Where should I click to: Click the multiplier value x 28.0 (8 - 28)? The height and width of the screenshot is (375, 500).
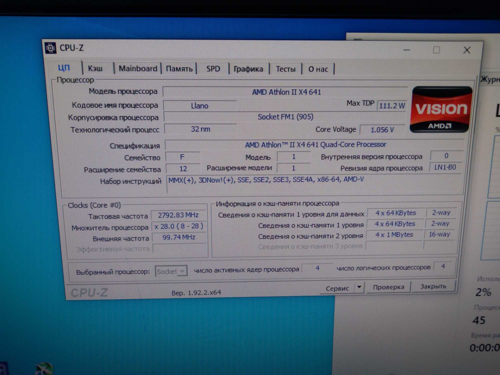coord(179,226)
